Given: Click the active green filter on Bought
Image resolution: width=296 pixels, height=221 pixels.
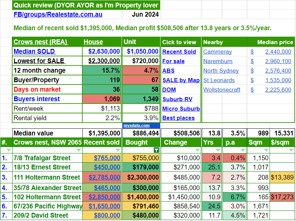Looking at the screenshot, I should pos(156,150).
